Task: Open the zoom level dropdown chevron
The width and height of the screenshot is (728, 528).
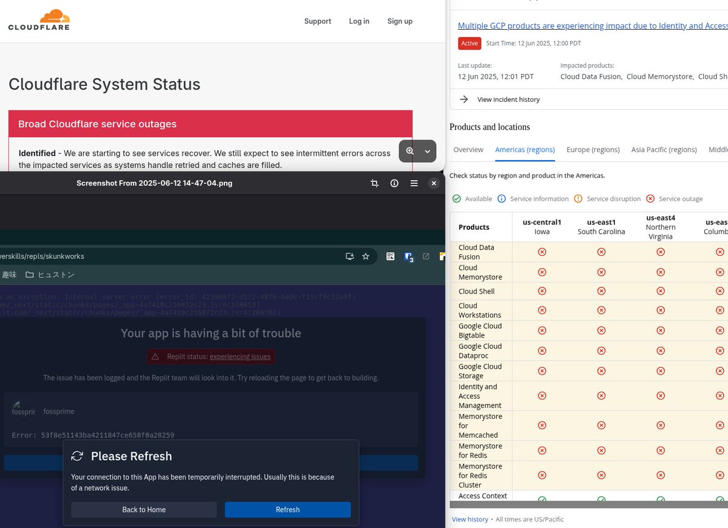Action: click(427, 152)
